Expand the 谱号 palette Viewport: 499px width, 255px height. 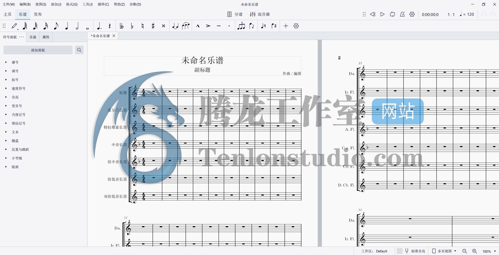(6, 62)
